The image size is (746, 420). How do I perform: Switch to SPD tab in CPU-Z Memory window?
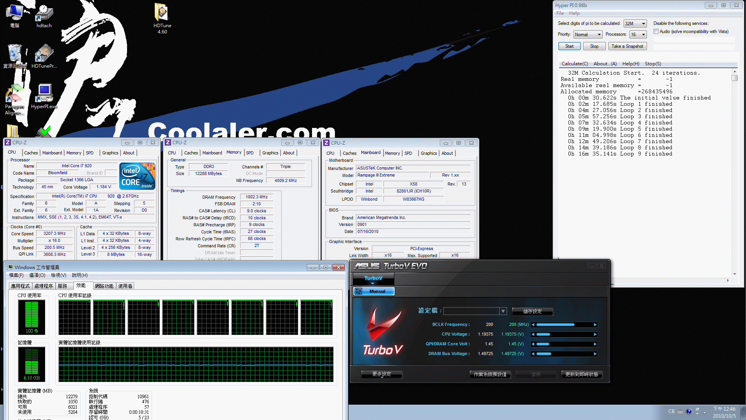(250, 153)
